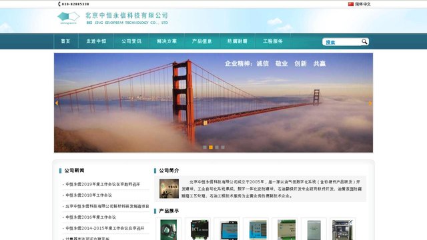
Task: Open the 工程服务 menu item
Action: (x=273, y=41)
